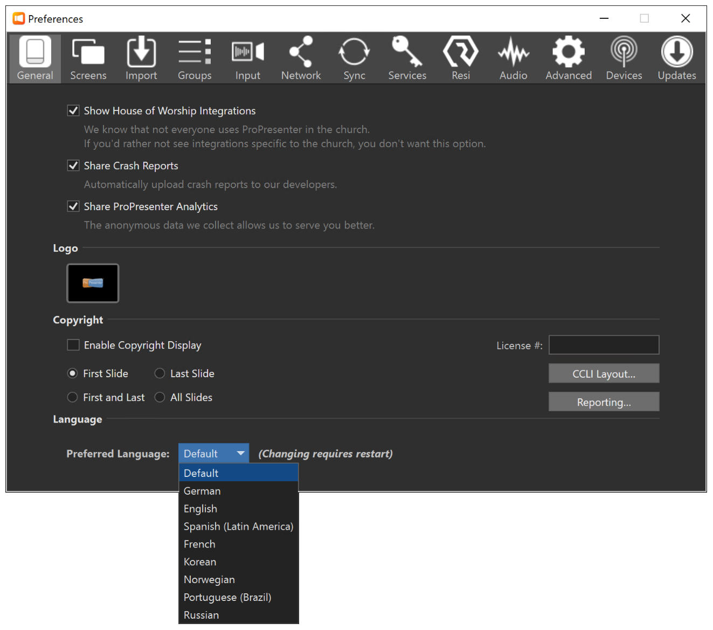The height and width of the screenshot is (630, 713).
Task: Choose Spanish (Latin America) language
Action: coord(239,527)
